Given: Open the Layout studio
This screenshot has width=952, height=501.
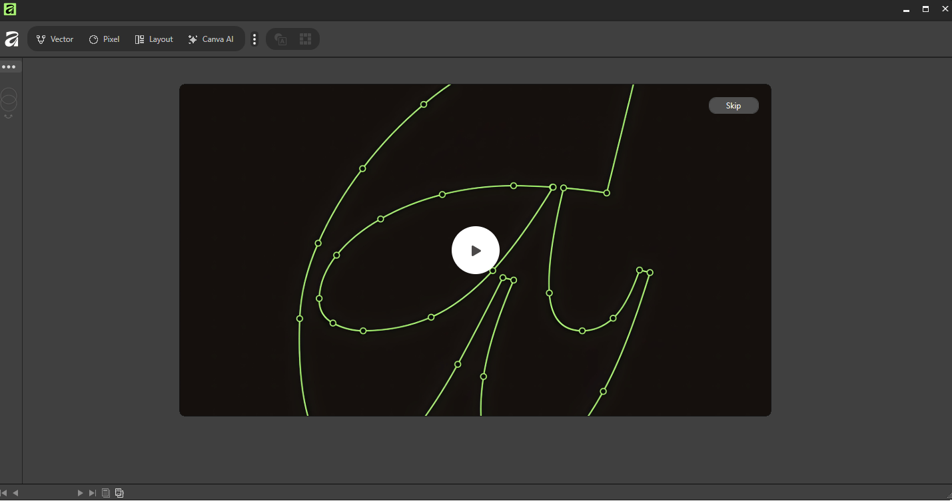Looking at the screenshot, I should [x=154, y=39].
